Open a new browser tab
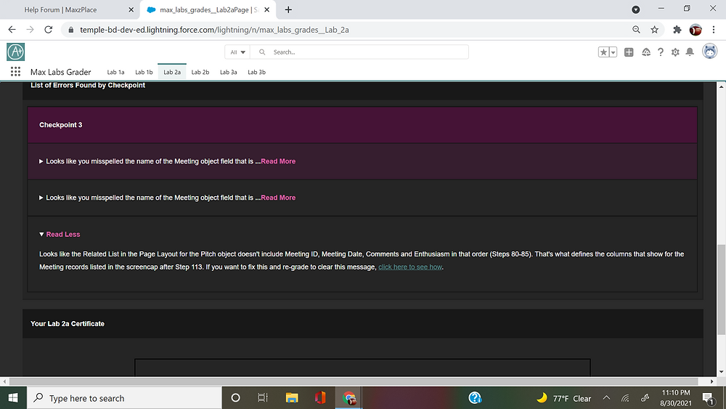Viewport: 726px width, 409px height. [x=288, y=9]
